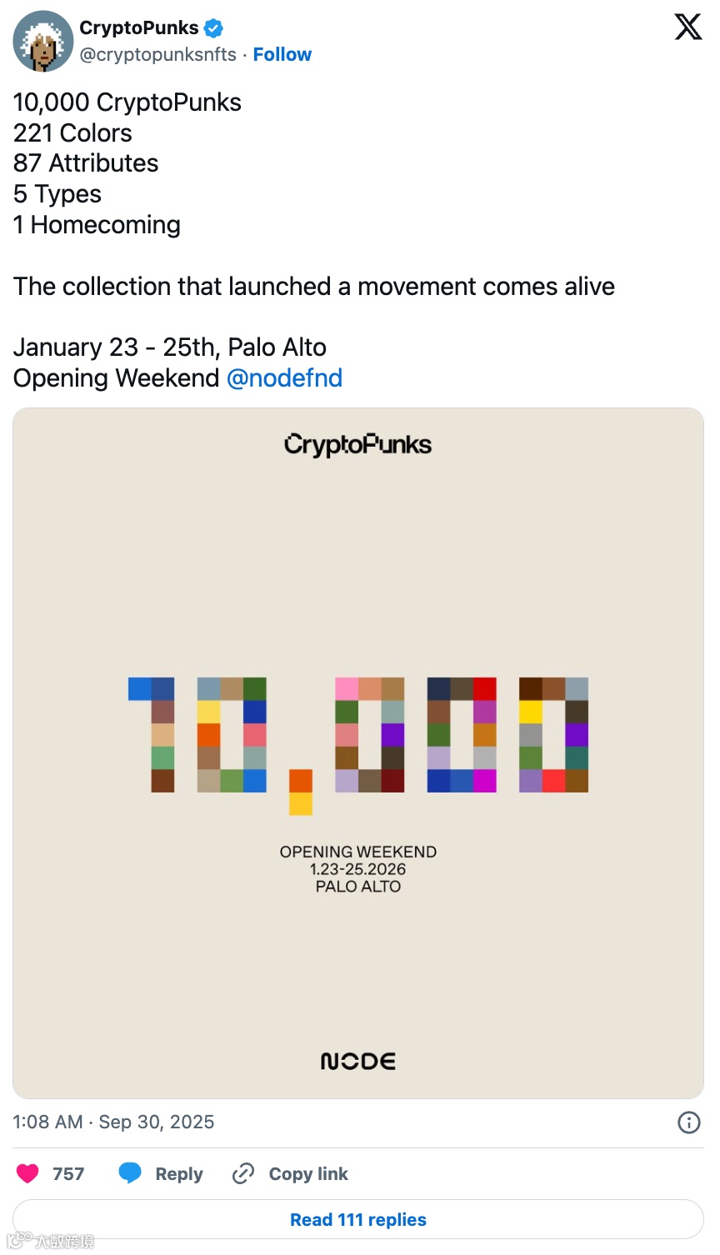
Task: Open the CryptoPunks display name
Action: coord(139,28)
